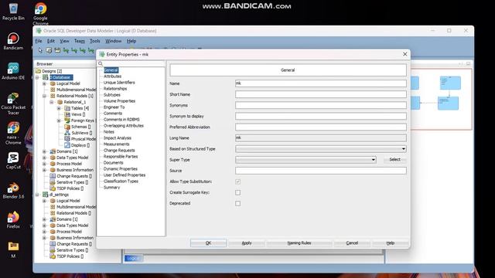Click the Source input field
This screenshot has height=278, width=495.
point(321,171)
